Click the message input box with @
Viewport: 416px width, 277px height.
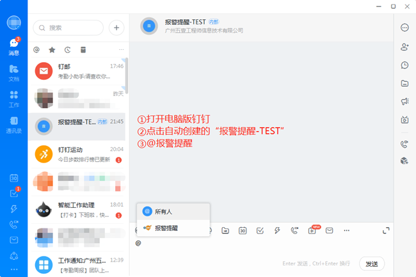click(261, 243)
